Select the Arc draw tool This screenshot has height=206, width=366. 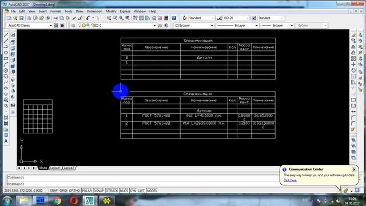(6, 65)
